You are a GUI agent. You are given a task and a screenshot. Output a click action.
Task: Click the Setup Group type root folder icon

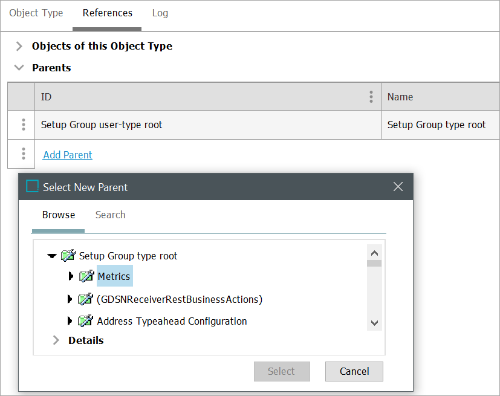(x=68, y=256)
